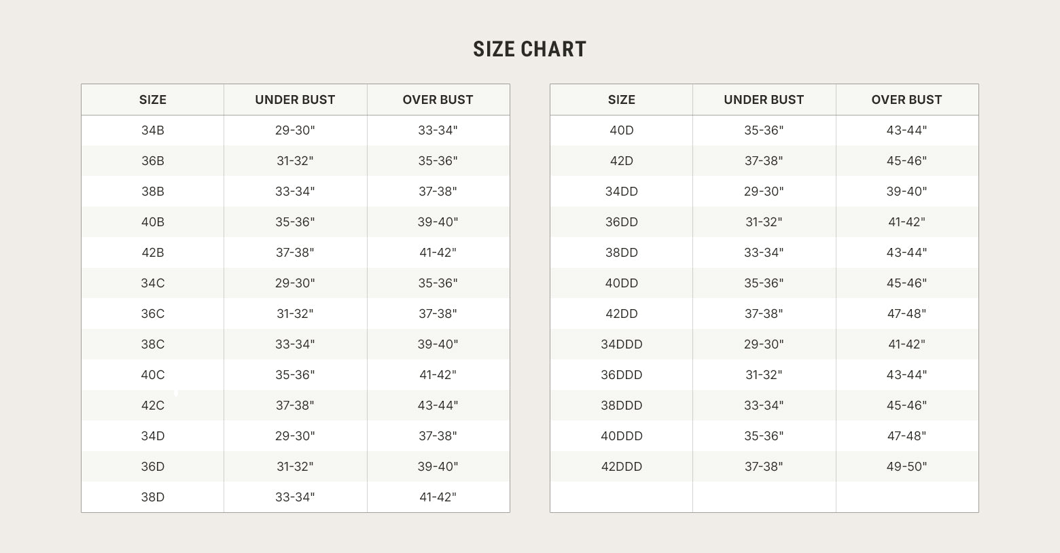Click the 34C size entry
This screenshot has width=1060, height=553.
coord(153,283)
